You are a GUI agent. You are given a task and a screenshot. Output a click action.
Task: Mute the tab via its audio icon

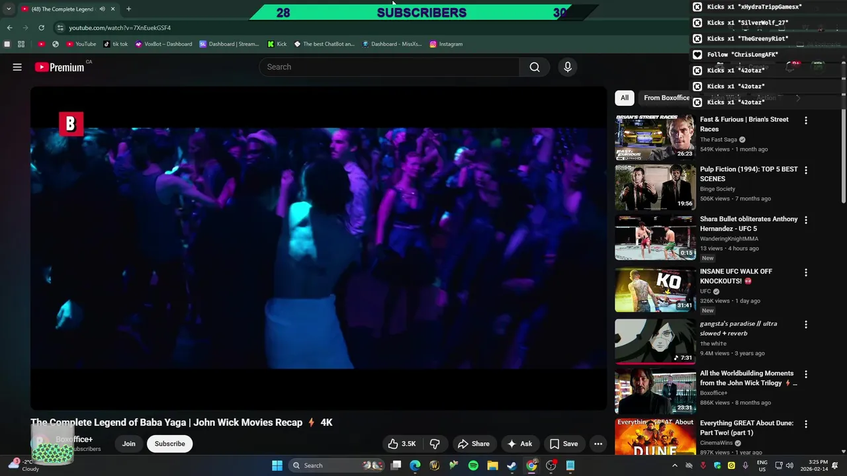[102, 9]
